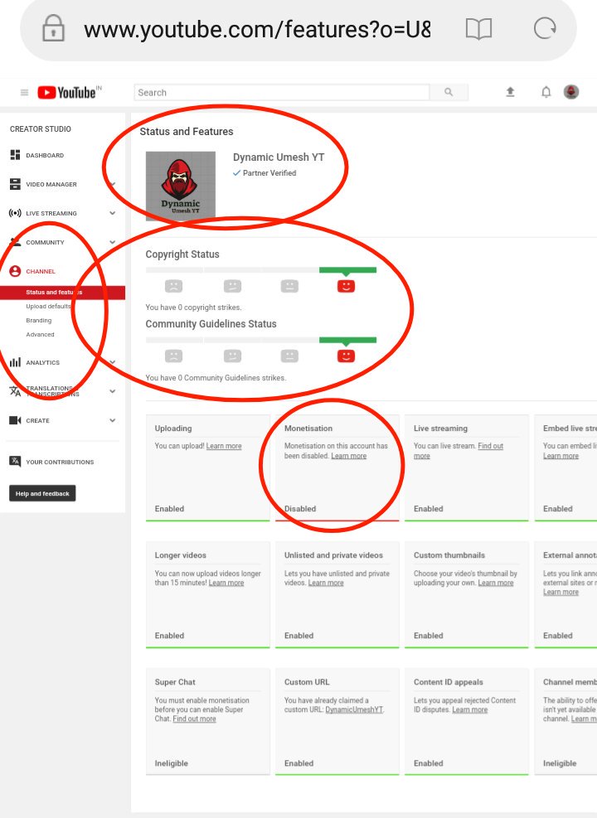Screen dimensions: 597x818
Task: Click the Copyright Status progress bar
Action: click(x=261, y=269)
